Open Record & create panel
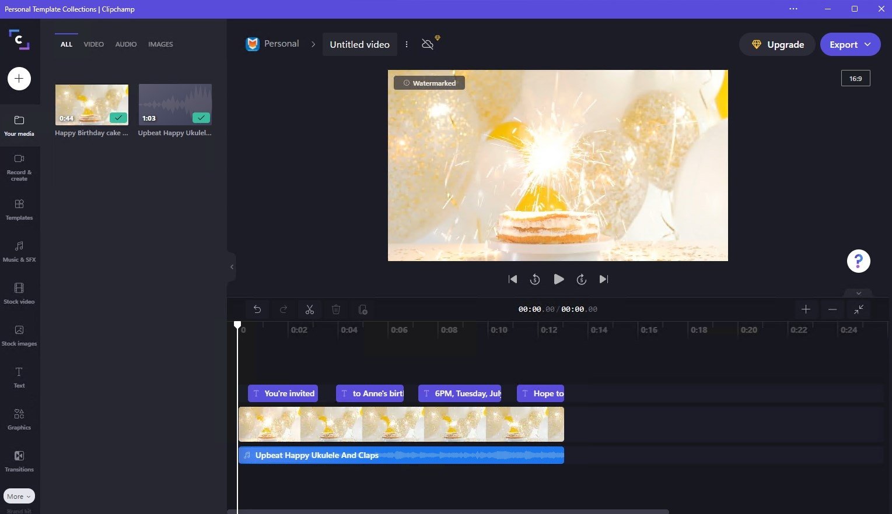 point(19,168)
